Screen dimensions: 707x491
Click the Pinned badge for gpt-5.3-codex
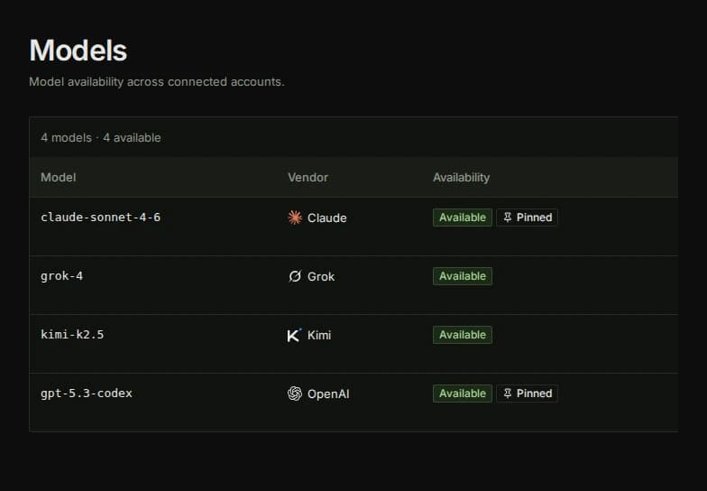[x=527, y=394]
